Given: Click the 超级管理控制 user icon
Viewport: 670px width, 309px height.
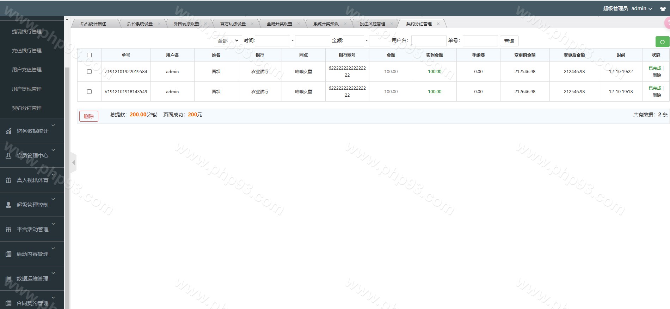Looking at the screenshot, I should click(8, 205).
